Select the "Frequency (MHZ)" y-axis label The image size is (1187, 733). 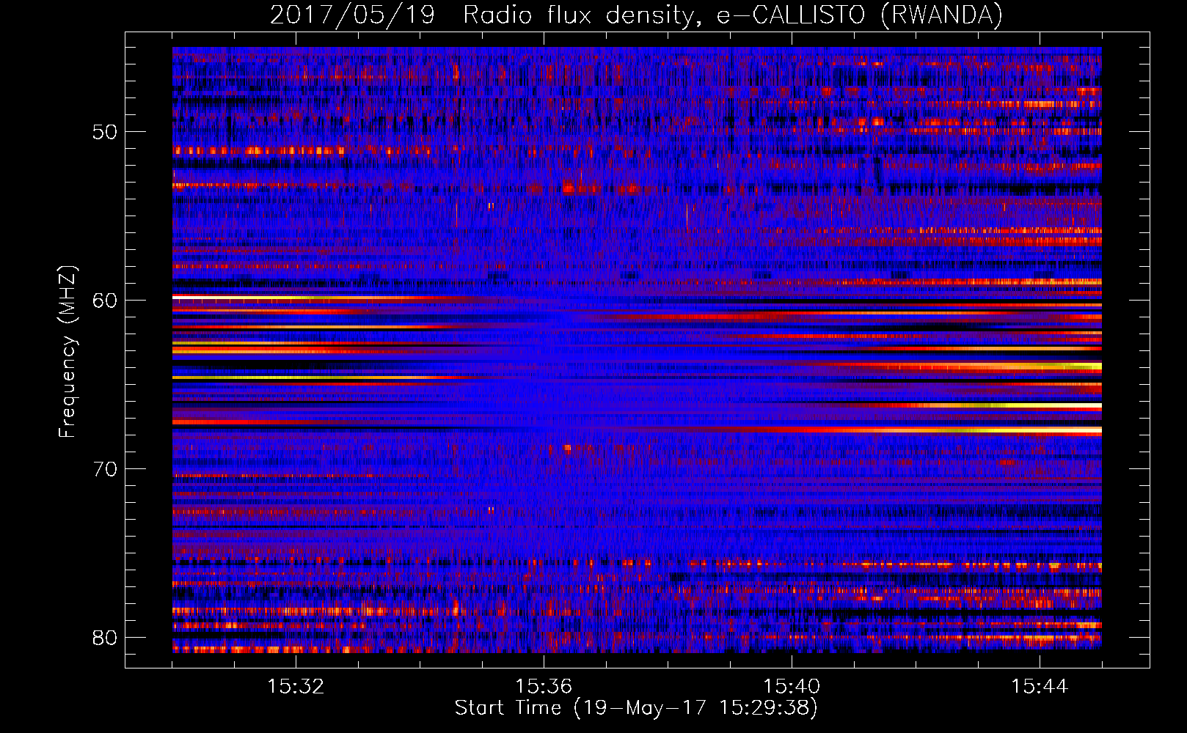point(67,351)
